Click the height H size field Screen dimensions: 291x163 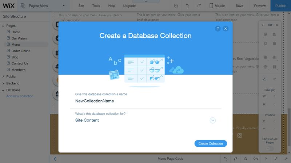274,104
